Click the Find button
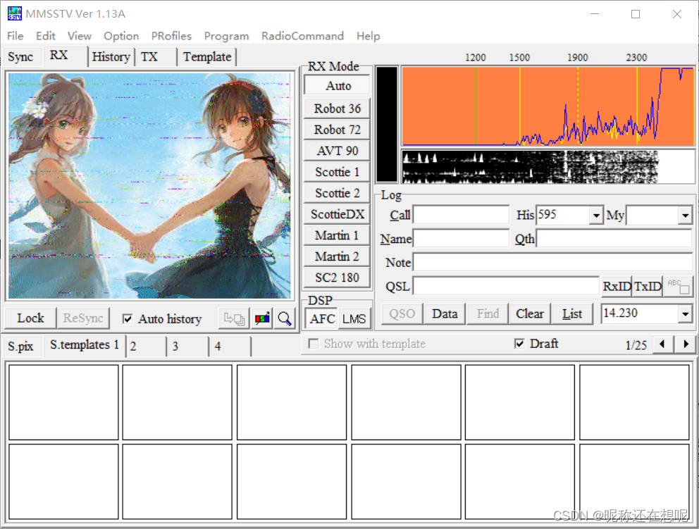 click(x=488, y=313)
